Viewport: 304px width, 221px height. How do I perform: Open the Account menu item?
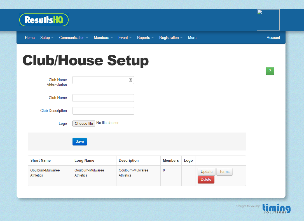pyautogui.click(x=273, y=37)
